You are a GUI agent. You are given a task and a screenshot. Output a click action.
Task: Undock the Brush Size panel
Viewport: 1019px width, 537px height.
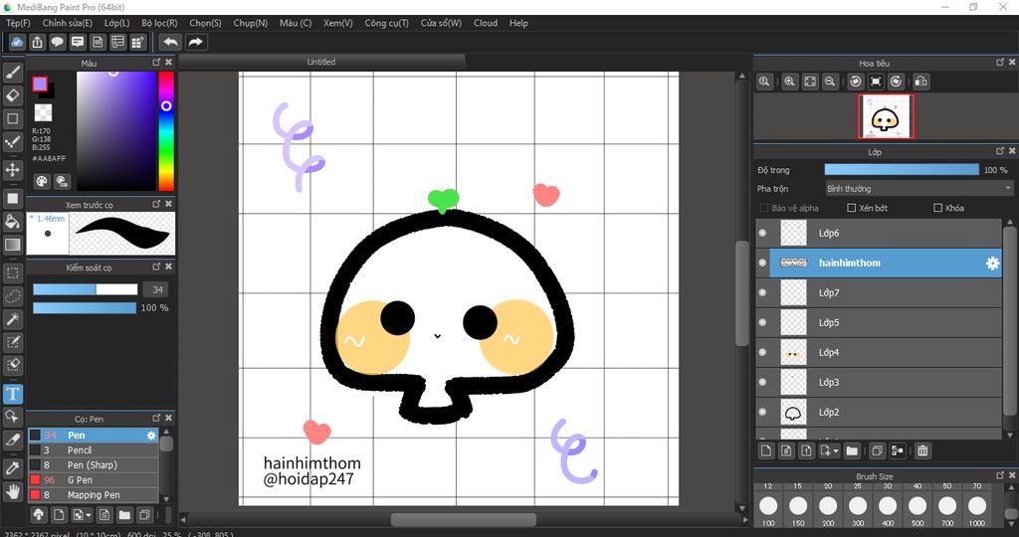click(1000, 476)
